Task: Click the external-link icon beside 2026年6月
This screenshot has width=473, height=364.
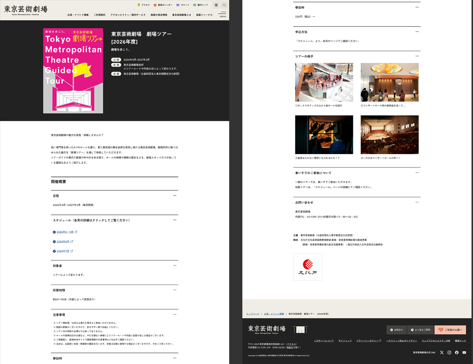Action: click(72, 241)
